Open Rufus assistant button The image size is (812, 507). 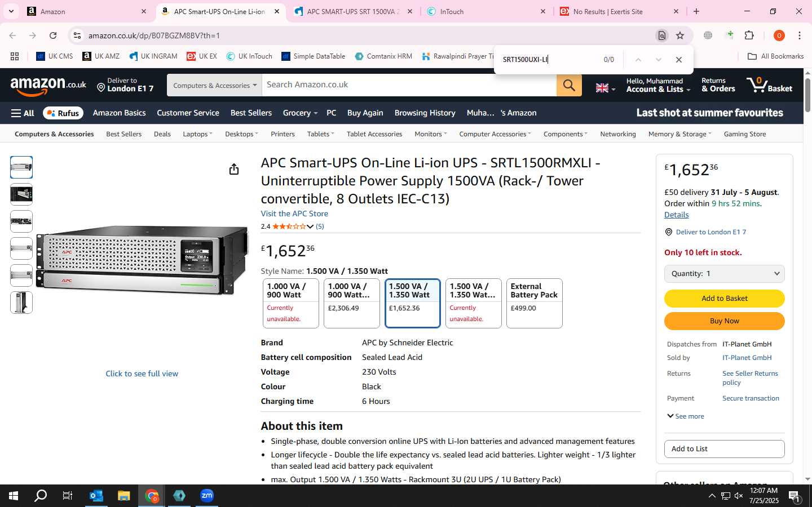(63, 113)
